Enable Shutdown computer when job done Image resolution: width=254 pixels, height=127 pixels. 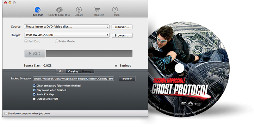pyautogui.click(x=6, y=114)
